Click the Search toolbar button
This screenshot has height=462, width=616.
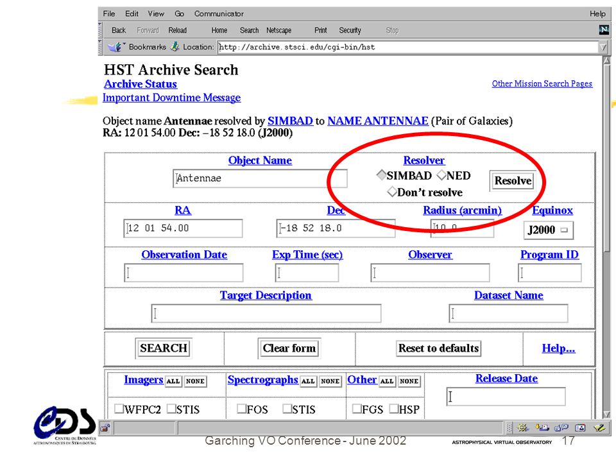[x=249, y=30]
